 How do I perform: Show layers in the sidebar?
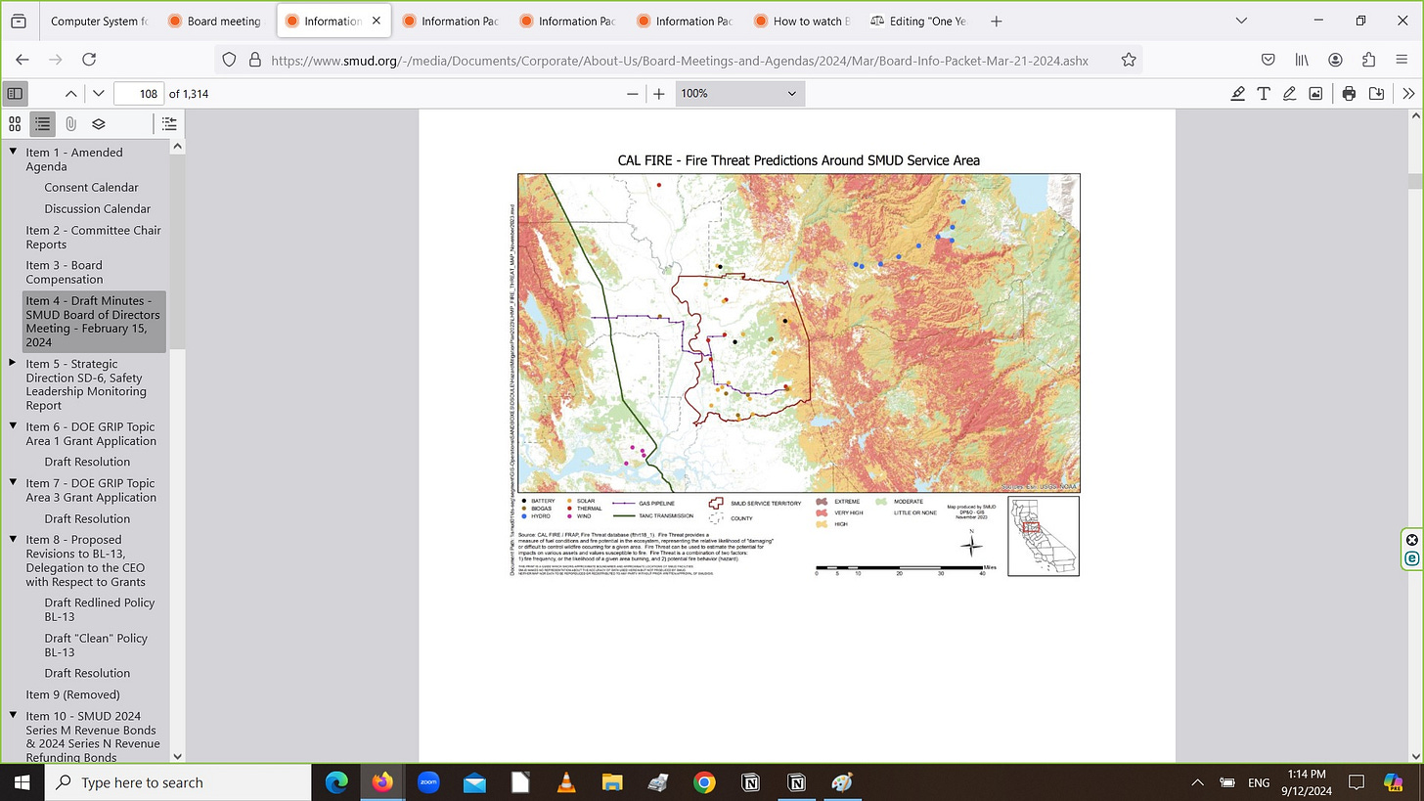(x=99, y=124)
